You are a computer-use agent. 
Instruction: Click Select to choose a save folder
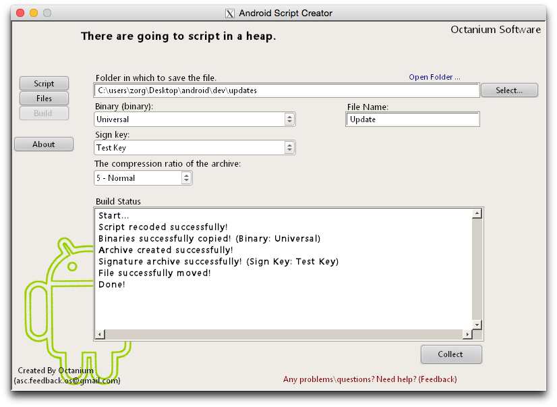point(509,90)
